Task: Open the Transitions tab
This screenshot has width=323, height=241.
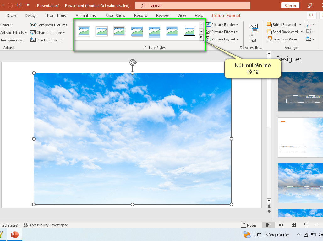Action: [x=56, y=15]
